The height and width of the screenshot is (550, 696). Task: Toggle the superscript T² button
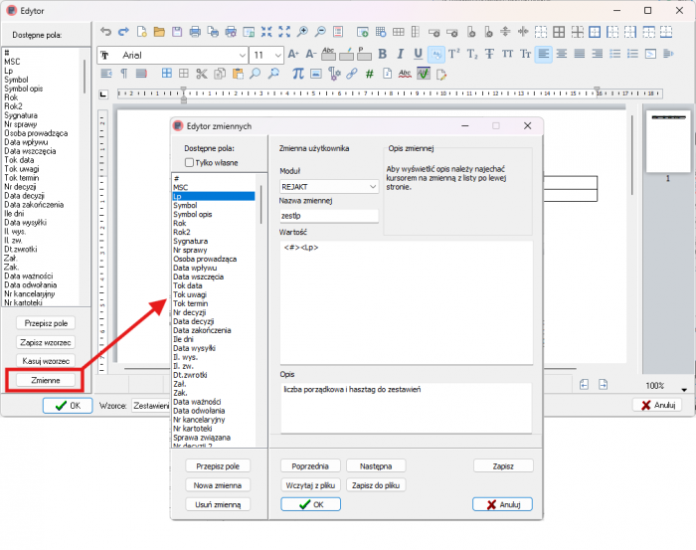[x=453, y=54]
